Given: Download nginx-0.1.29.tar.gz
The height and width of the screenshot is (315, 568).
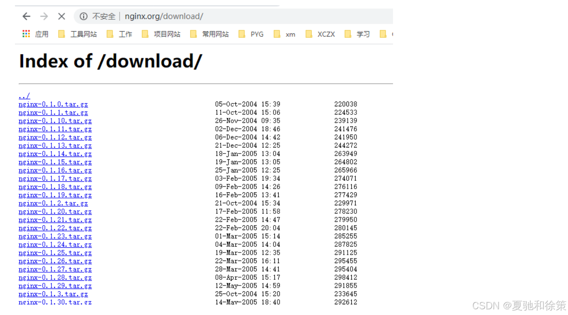Looking at the screenshot, I should coord(55,286).
